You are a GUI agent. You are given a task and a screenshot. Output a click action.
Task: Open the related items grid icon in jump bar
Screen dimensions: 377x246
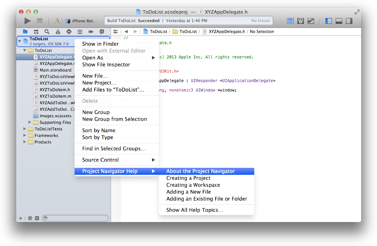click(x=116, y=32)
